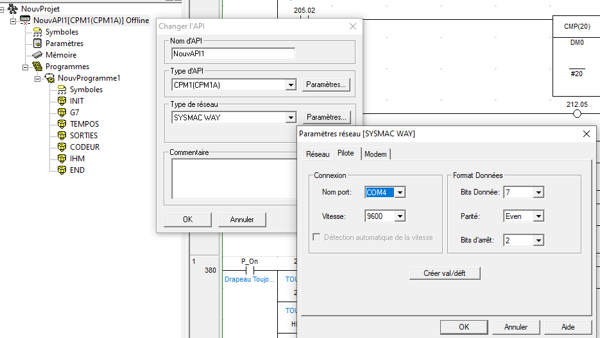Open the Bits d'arrêt dropdown
600x338 pixels.
click(538, 240)
